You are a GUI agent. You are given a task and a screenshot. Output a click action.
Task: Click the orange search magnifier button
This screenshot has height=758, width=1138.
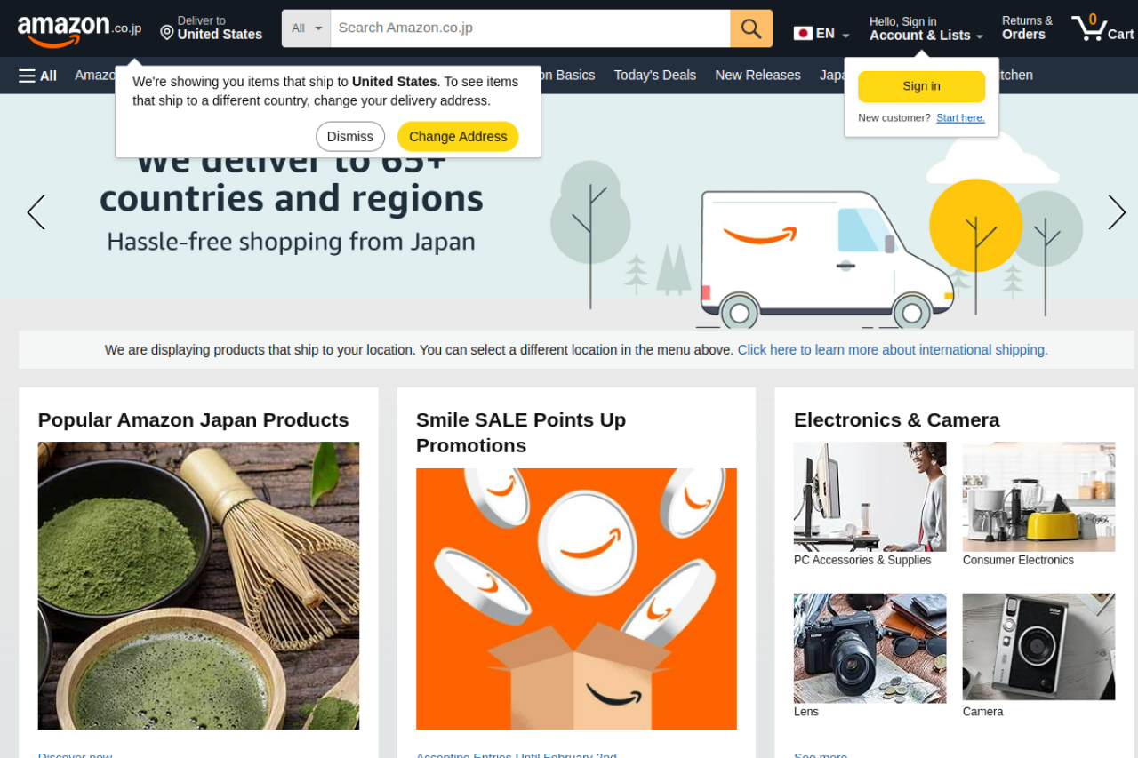(x=751, y=28)
